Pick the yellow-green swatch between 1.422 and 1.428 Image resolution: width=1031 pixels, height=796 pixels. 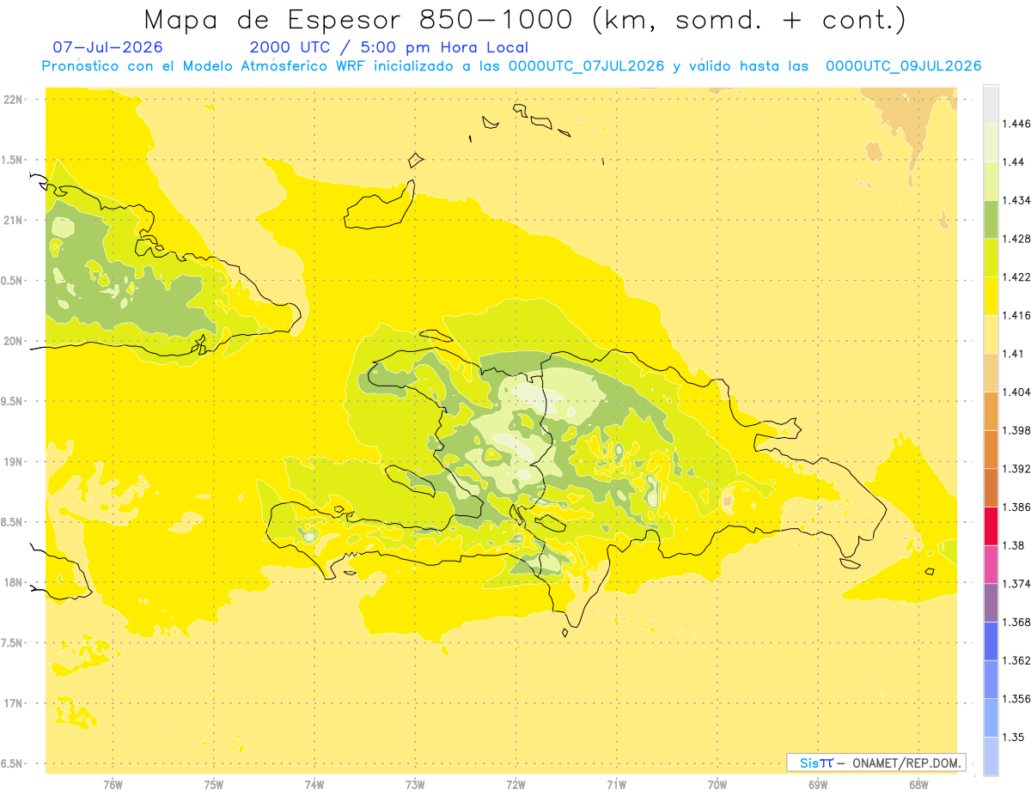tap(991, 258)
